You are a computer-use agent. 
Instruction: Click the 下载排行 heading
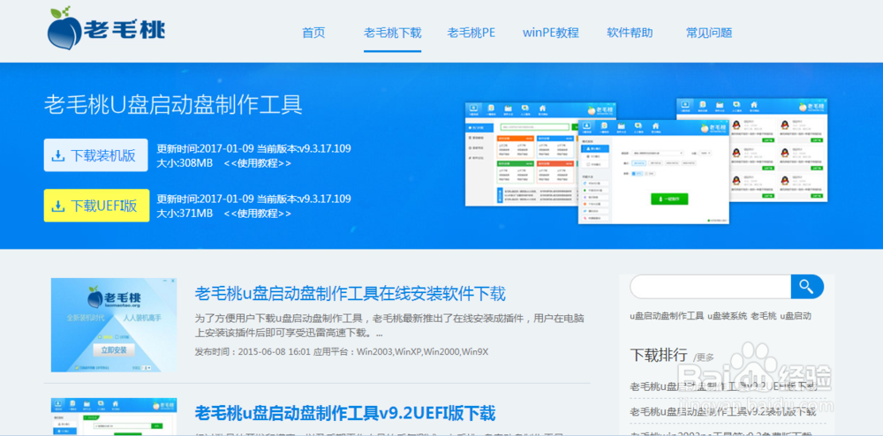pyautogui.click(x=659, y=355)
